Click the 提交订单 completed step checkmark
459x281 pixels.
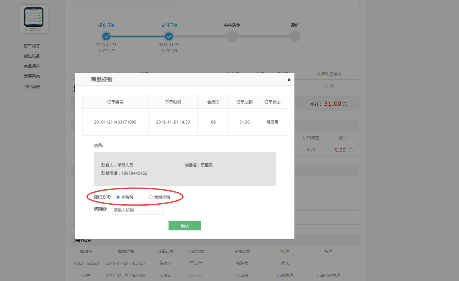106,36
